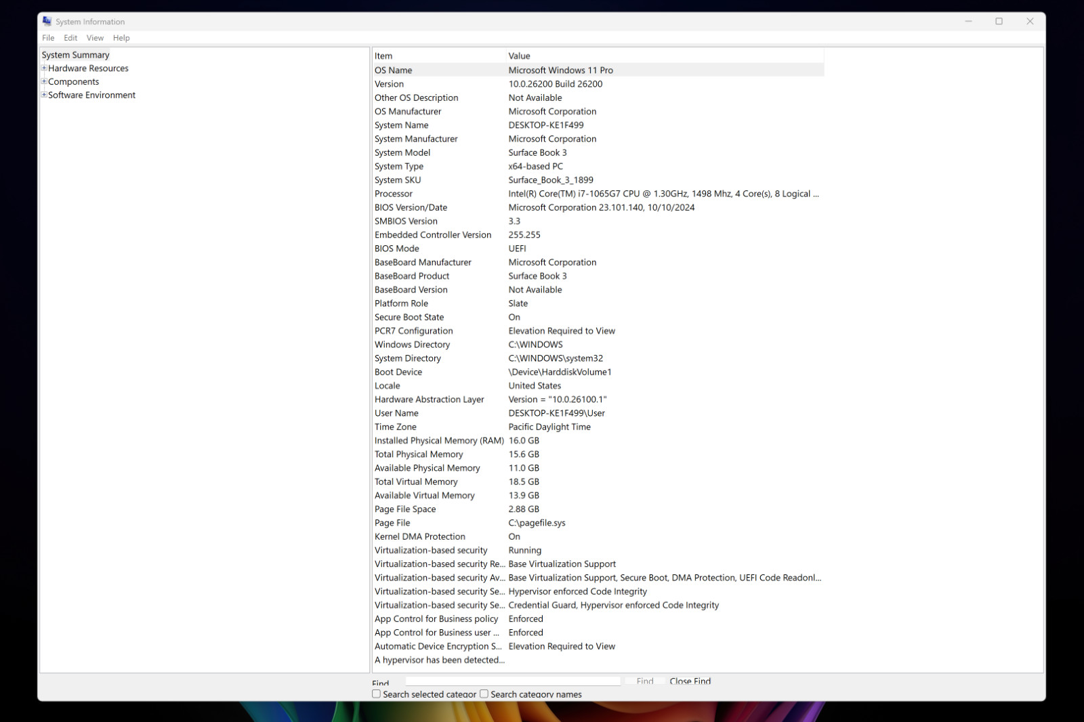Click the System Information app icon in title bar

tap(47, 22)
